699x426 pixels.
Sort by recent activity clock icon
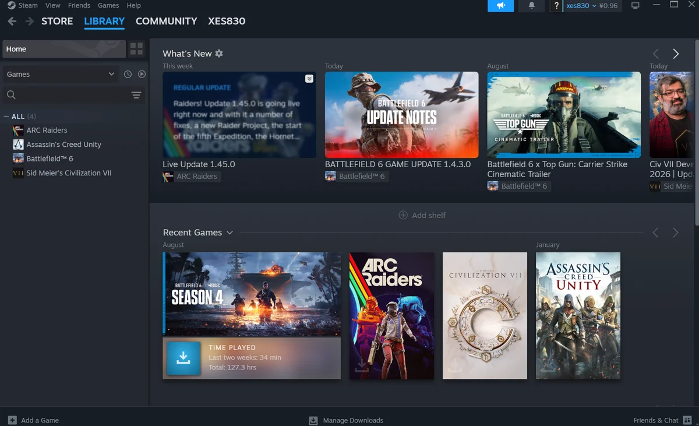pos(128,74)
